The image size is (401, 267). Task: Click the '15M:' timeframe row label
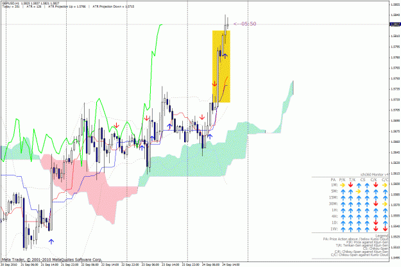click(x=334, y=198)
